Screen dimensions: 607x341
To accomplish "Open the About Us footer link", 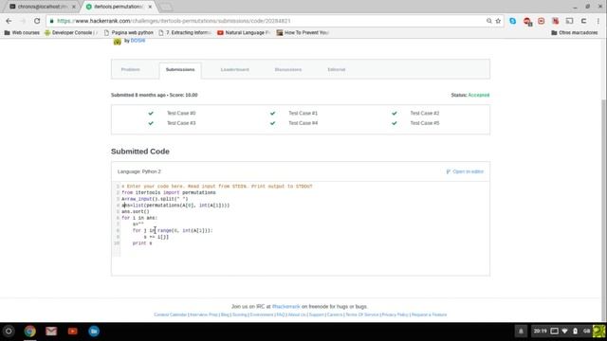I will (297, 314).
